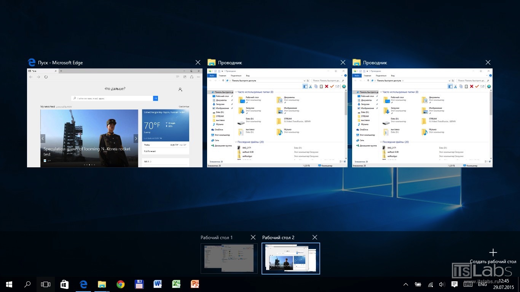The width and height of the screenshot is (520, 292).
Task: Open File Explorer taskbar icon
Action: click(x=102, y=284)
